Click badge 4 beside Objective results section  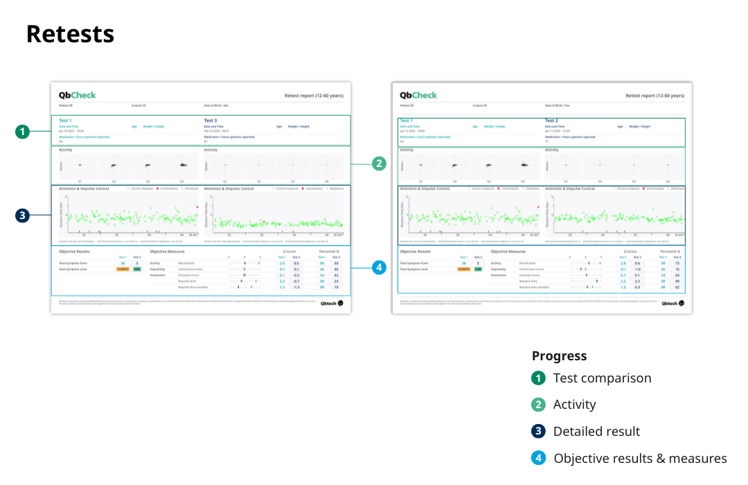click(x=379, y=267)
